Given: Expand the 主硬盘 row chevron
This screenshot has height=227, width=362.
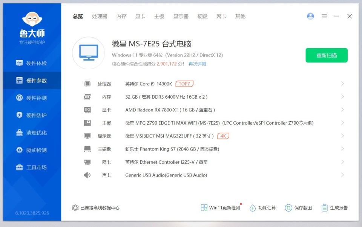Looking at the screenshot, I should 343,149.
